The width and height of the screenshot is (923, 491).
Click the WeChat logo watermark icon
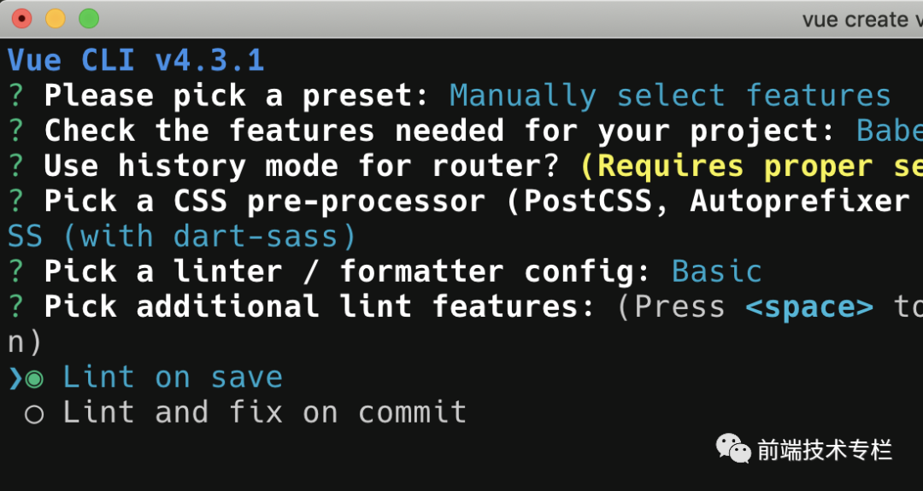[x=733, y=448]
